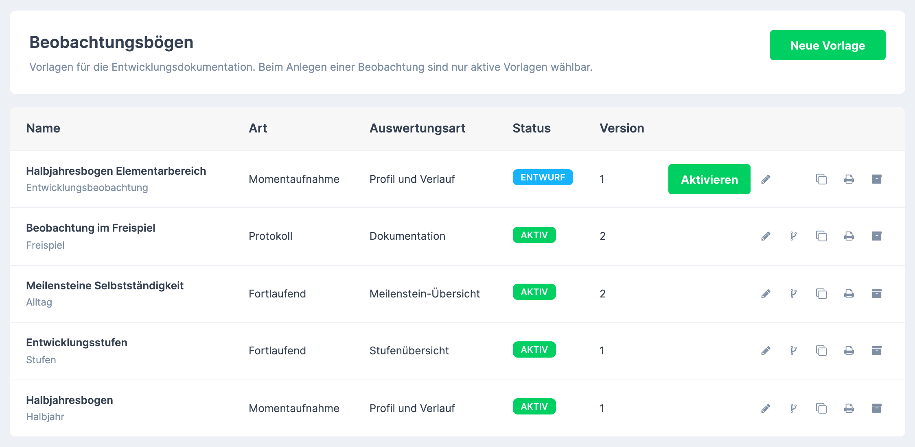
Task: Edit the Entwicklungsstufen template
Action: tap(766, 351)
